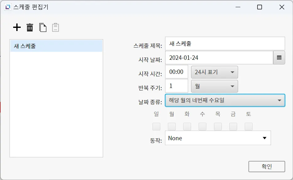Open the 동작 None dropdown
Viewport: 293px width, 180px height.
(218, 138)
